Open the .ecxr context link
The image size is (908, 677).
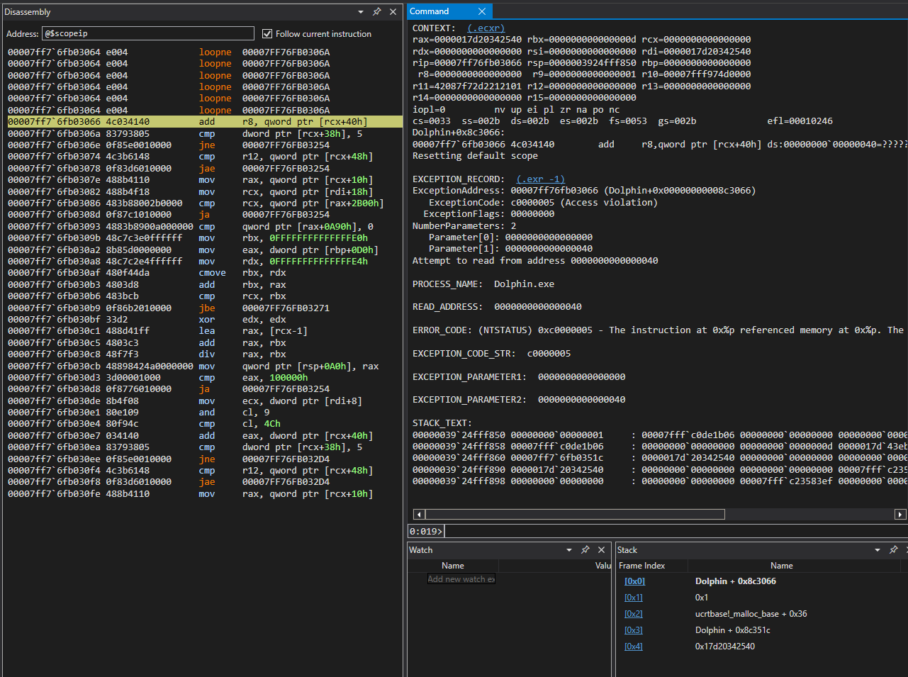tap(486, 28)
